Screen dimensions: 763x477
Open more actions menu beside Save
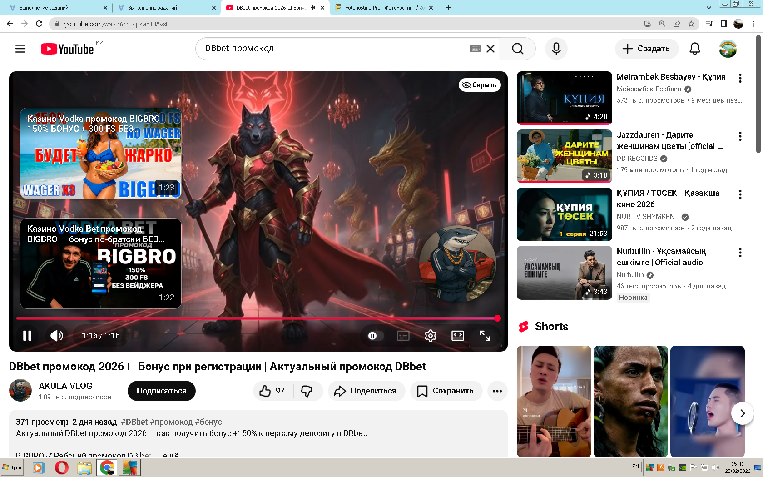[497, 391]
